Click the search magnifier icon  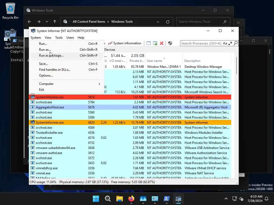point(235,43)
